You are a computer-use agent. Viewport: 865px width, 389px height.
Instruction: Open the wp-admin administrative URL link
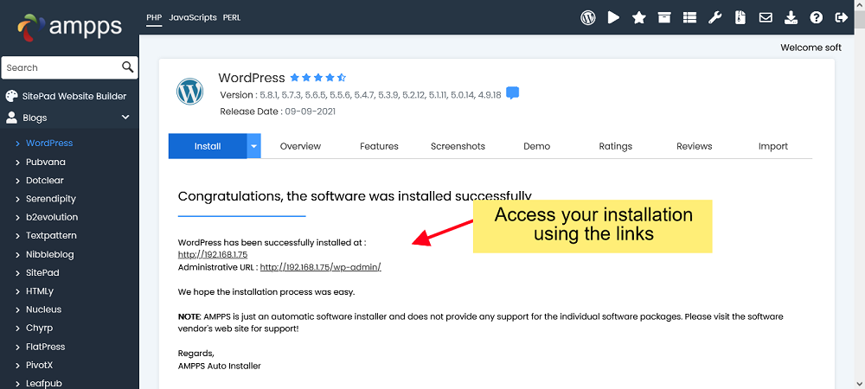pyautogui.click(x=321, y=266)
